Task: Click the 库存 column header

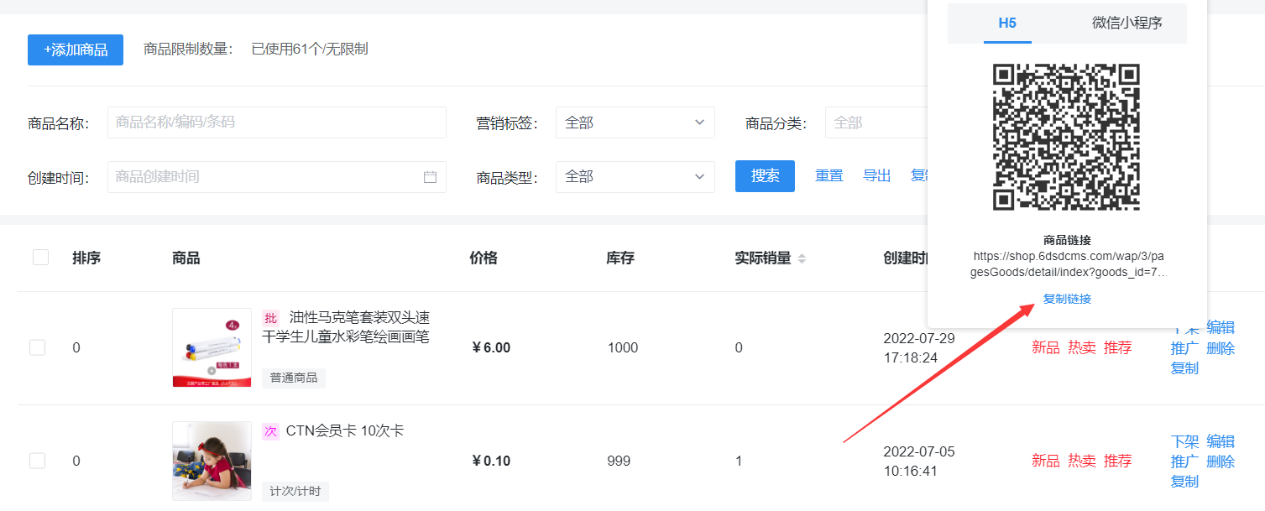Action: pos(620,258)
